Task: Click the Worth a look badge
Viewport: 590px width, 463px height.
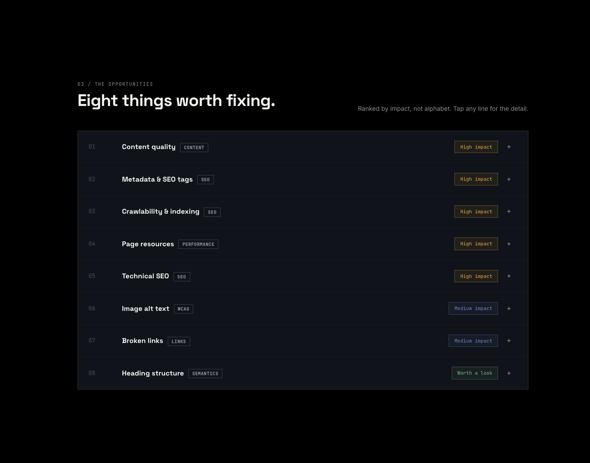Action: 475,373
